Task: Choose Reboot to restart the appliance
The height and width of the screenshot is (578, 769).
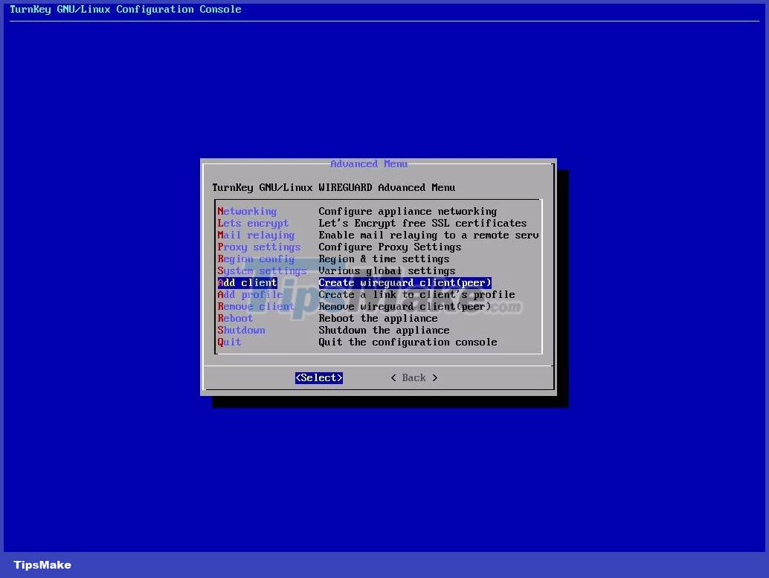Action: coord(235,318)
